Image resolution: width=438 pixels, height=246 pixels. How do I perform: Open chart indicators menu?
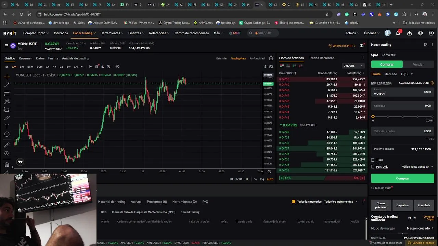(91, 67)
